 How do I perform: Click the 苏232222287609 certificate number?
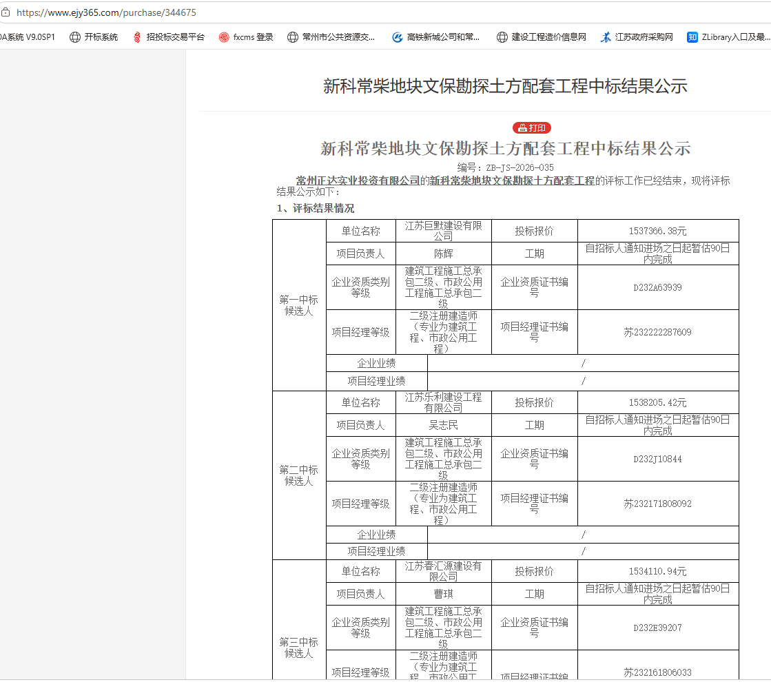(x=658, y=333)
